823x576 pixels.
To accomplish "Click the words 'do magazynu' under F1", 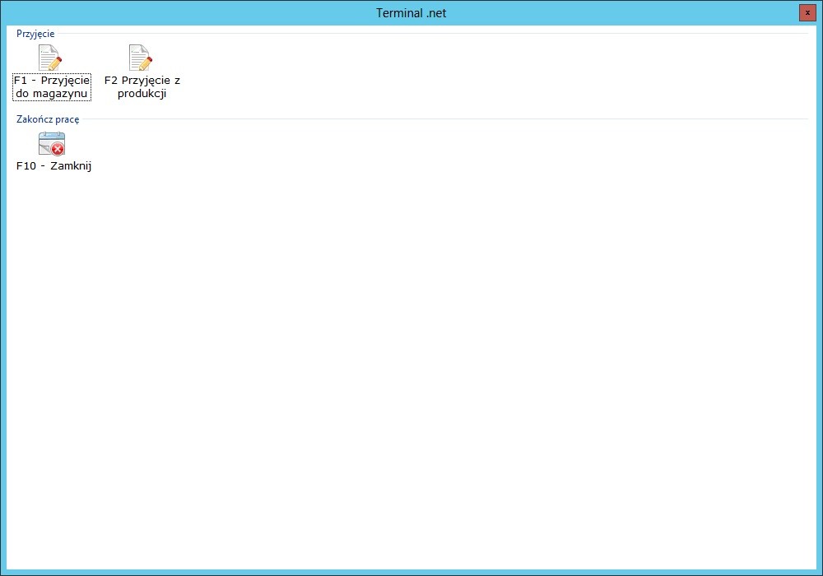I will 52,94.
